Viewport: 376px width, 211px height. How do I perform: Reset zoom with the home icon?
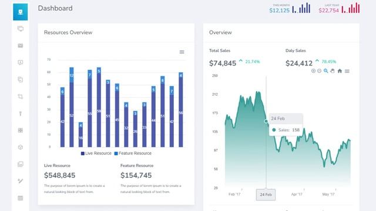(340, 71)
